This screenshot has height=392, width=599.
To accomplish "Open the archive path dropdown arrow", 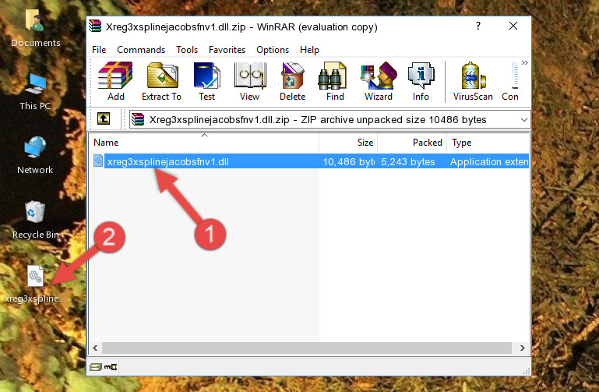I will 523,120.
